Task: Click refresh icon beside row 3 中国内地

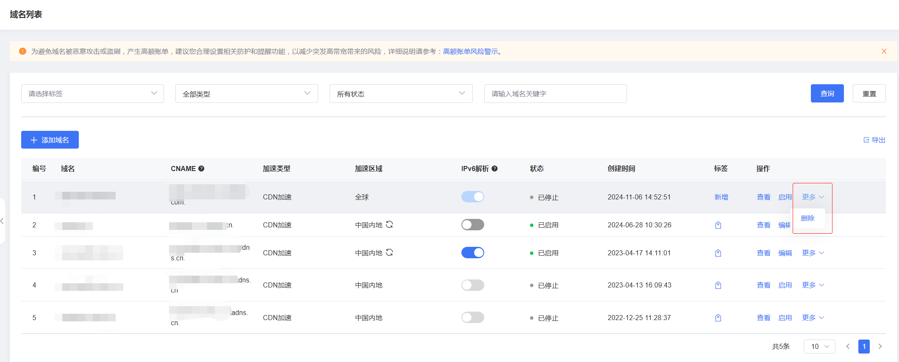Action: (x=389, y=252)
